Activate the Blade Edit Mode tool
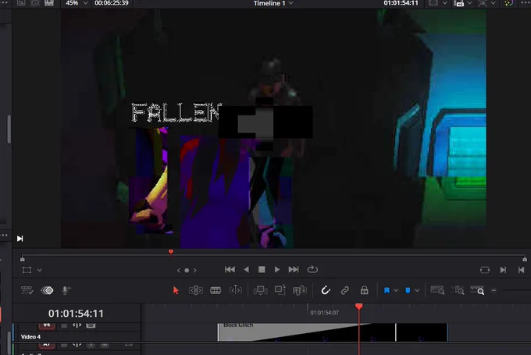Image resolution: width=531 pixels, height=355 pixels. (x=216, y=290)
